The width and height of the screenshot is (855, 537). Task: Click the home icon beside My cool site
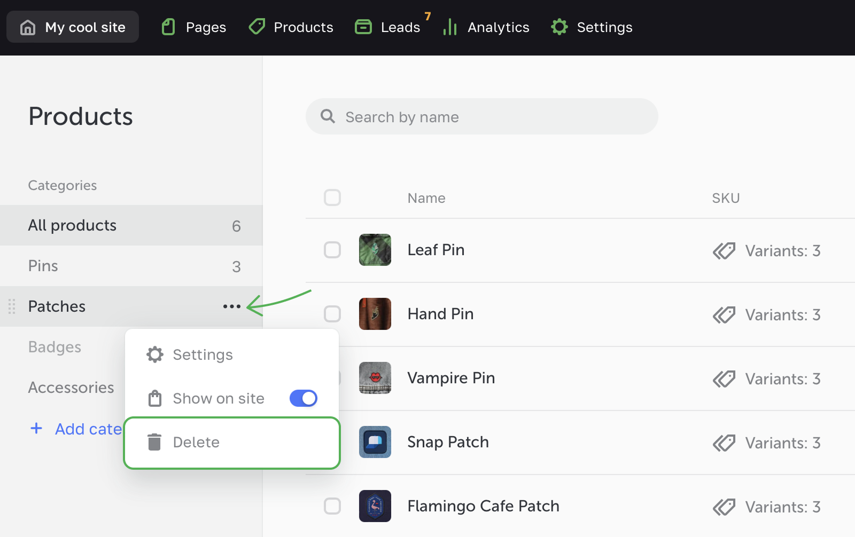tap(28, 27)
